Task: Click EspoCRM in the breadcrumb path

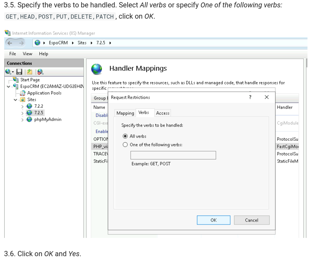Action: [58, 43]
